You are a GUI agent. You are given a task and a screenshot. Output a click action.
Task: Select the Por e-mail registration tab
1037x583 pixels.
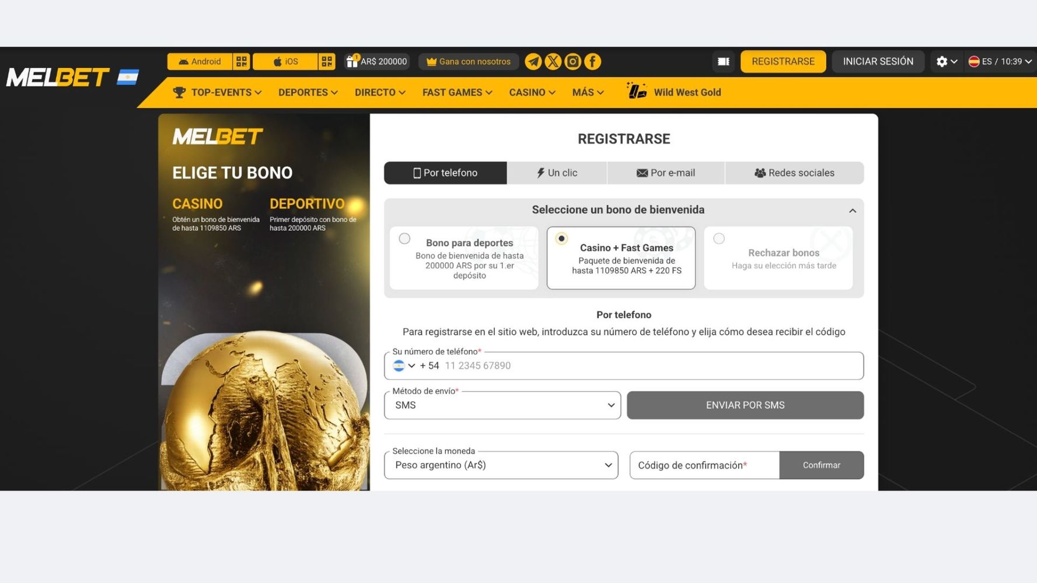tap(666, 173)
